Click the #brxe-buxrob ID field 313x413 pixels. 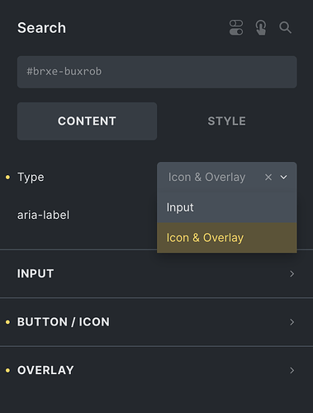[157, 72]
